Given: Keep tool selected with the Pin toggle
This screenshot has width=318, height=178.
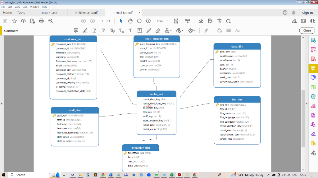Looking at the screenshot, I should 206,30.
